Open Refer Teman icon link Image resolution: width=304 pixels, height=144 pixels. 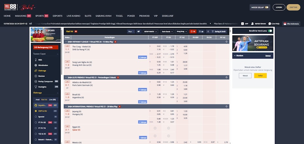(x=252, y=24)
